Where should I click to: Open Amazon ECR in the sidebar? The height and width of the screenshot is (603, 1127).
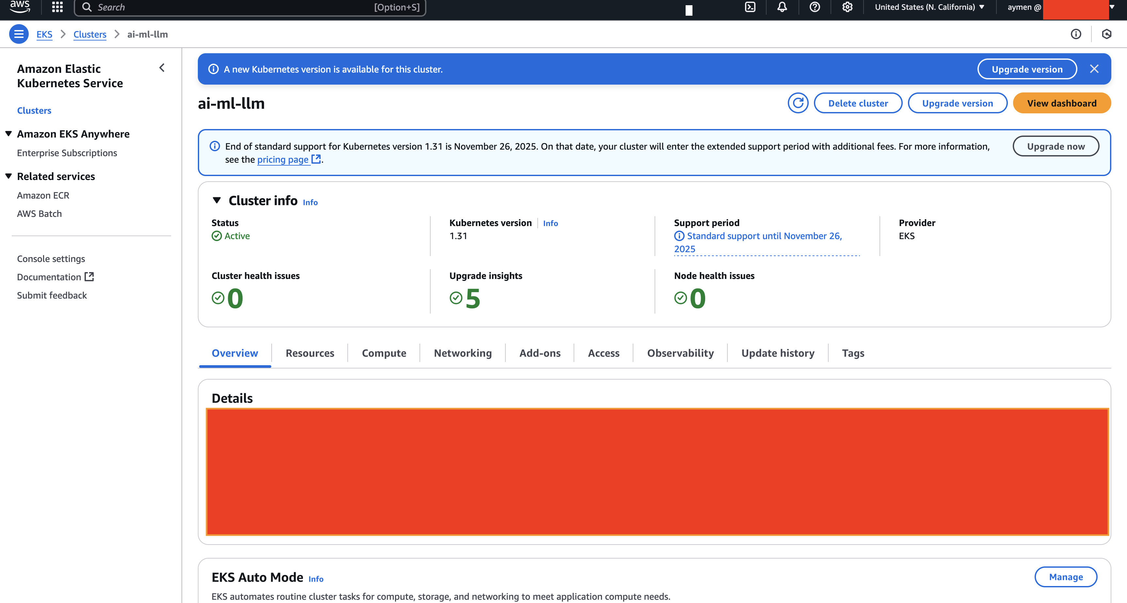coord(43,195)
